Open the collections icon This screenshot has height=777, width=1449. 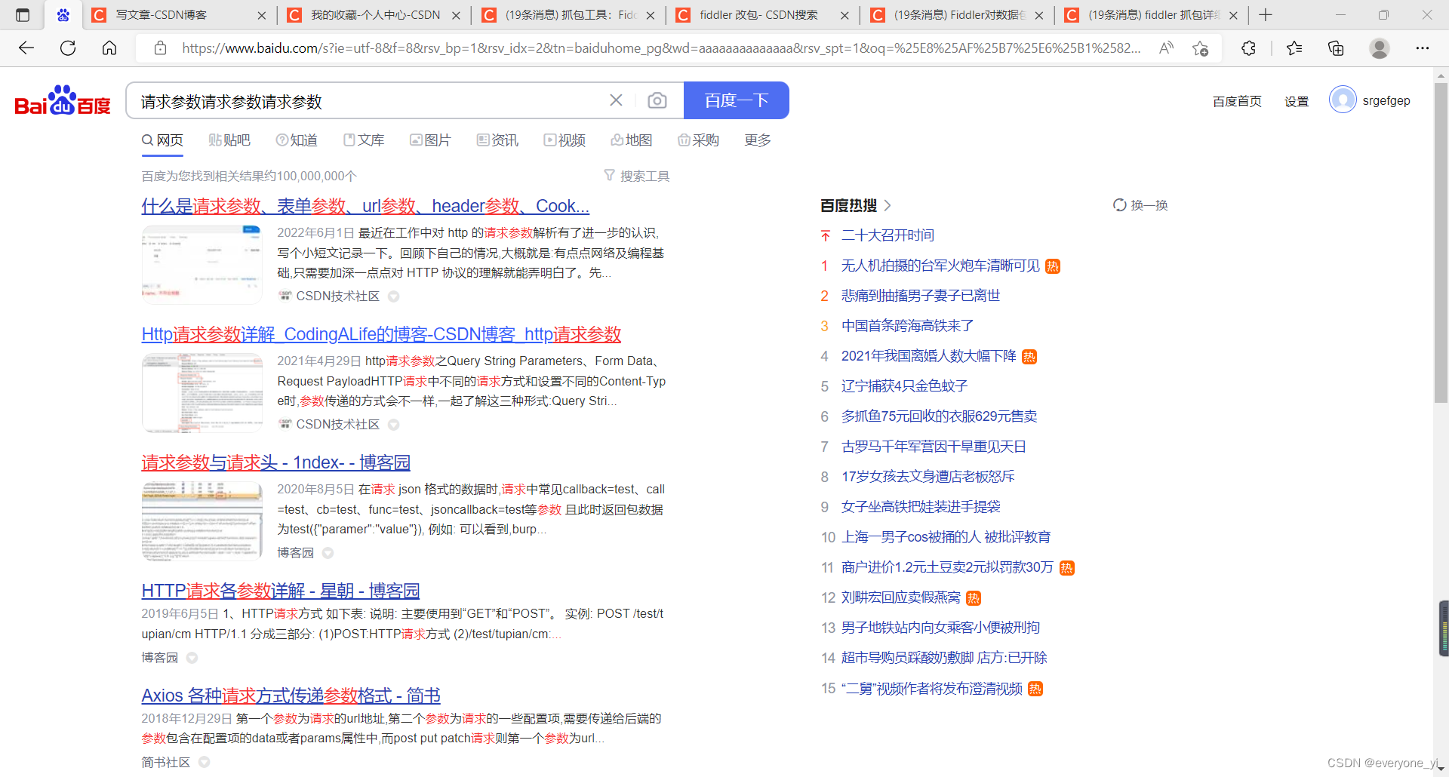[1336, 48]
